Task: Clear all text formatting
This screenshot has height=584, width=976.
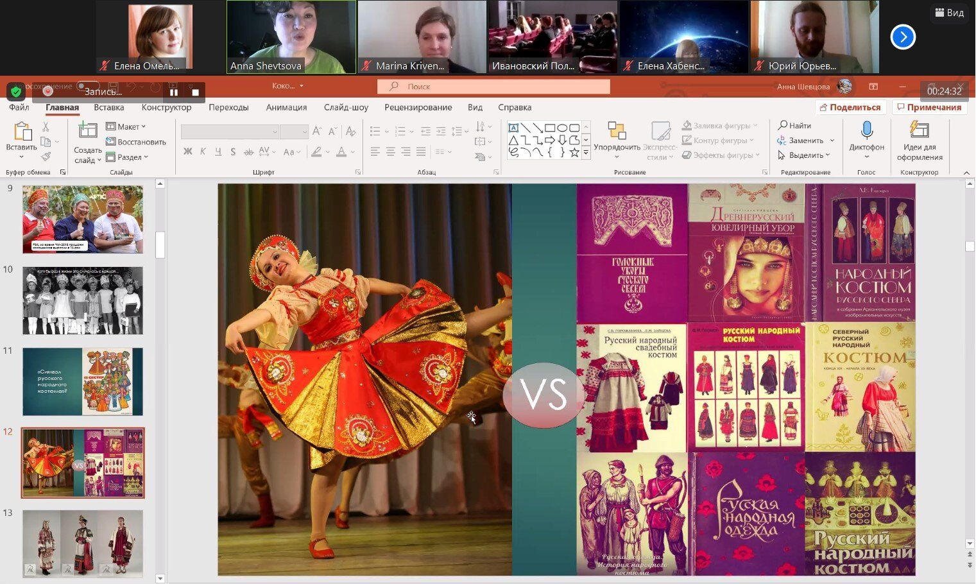Action: (350, 132)
